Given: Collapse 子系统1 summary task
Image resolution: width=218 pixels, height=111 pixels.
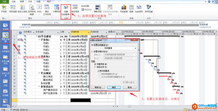Looking at the screenshot, I should pos(39,40).
